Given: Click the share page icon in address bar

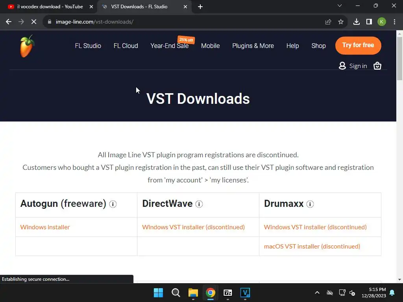Looking at the screenshot, I should (x=328, y=22).
